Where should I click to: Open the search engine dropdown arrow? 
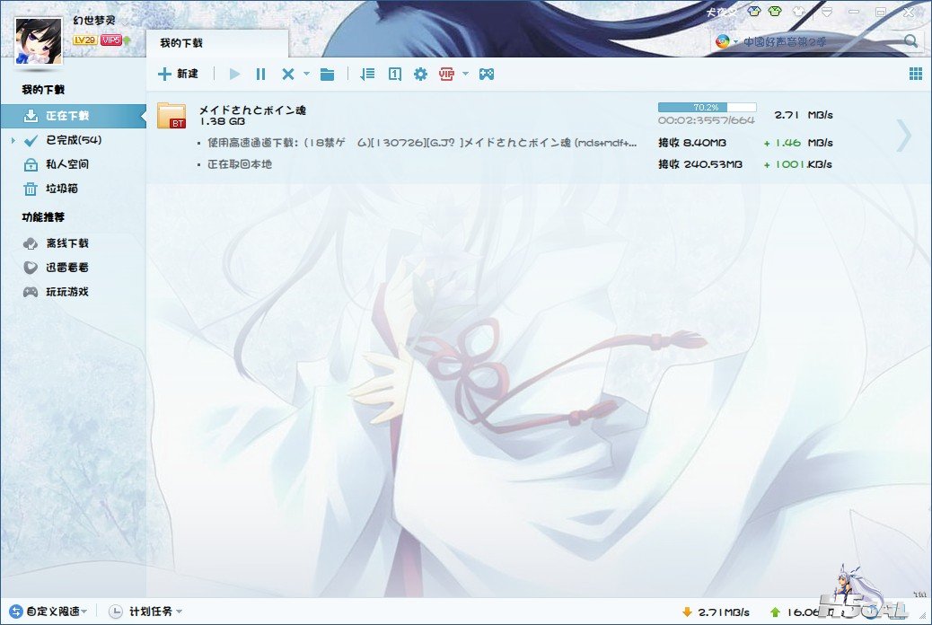pyautogui.click(x=735, y=41)
